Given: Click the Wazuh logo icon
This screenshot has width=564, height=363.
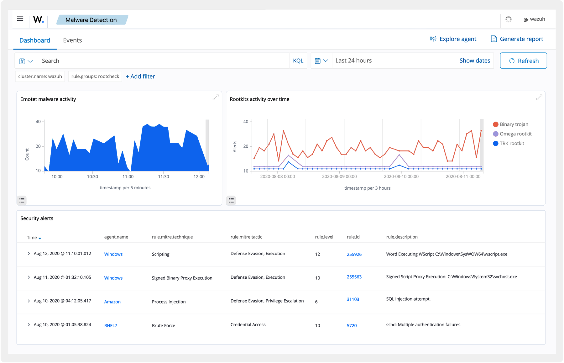Looking at the screenshot, I should 38,19.
